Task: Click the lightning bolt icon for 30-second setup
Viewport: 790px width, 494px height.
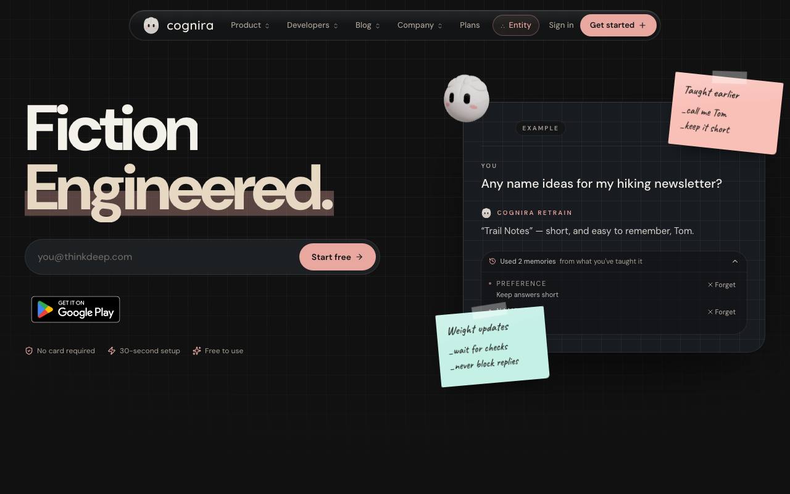Action: (112, 351)
